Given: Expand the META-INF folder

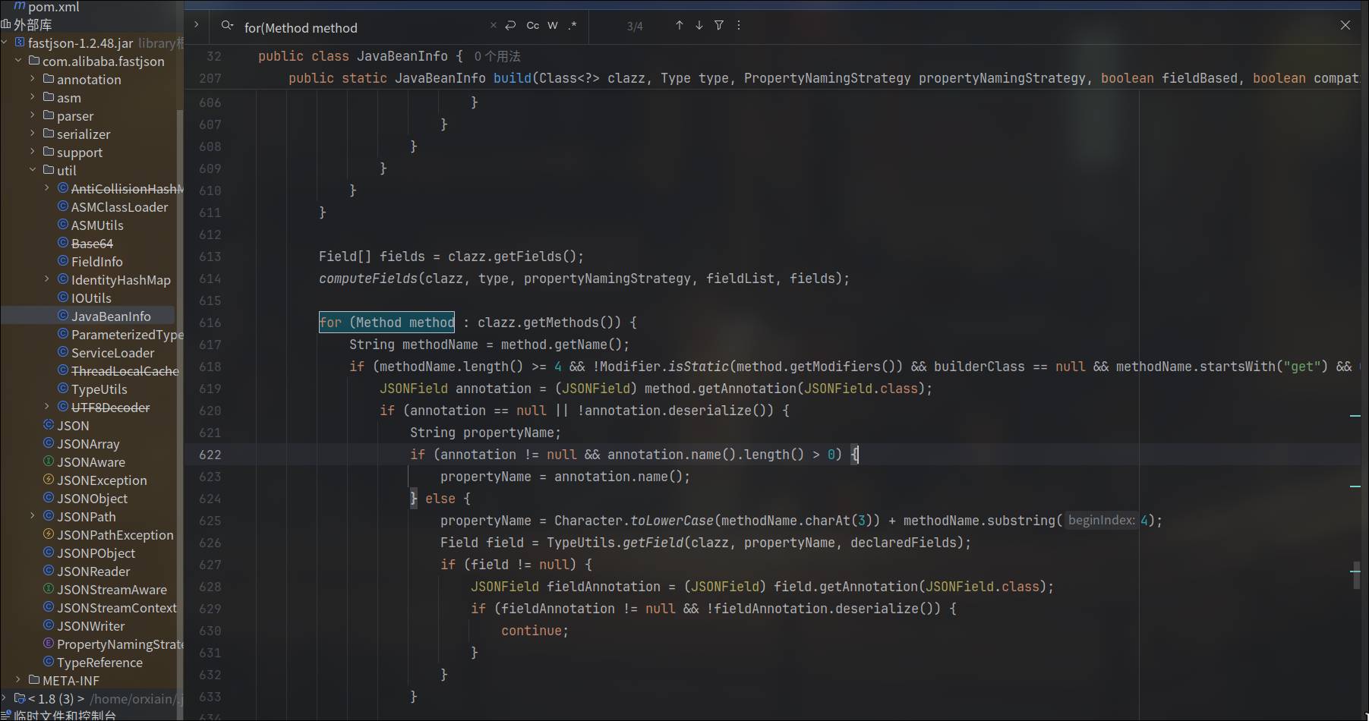Looking at the screenshot, I should 18,680.
